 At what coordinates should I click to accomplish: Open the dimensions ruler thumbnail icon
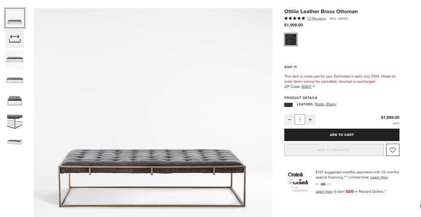coord(15,39)
